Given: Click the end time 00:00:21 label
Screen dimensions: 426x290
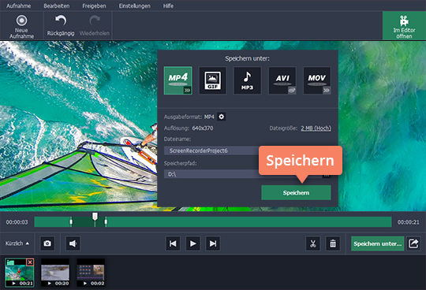Looking at the screenshot, I should (x=408, y=222).
